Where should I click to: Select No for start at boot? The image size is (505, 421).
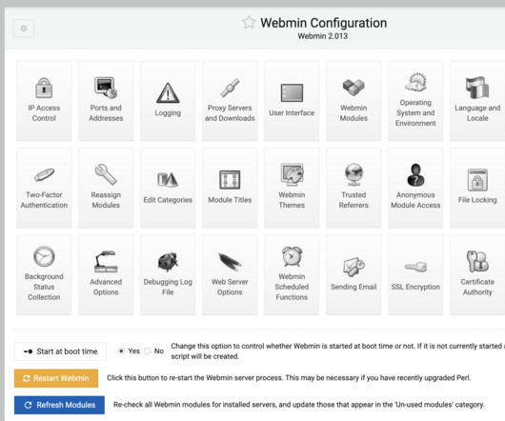[147, 351]
